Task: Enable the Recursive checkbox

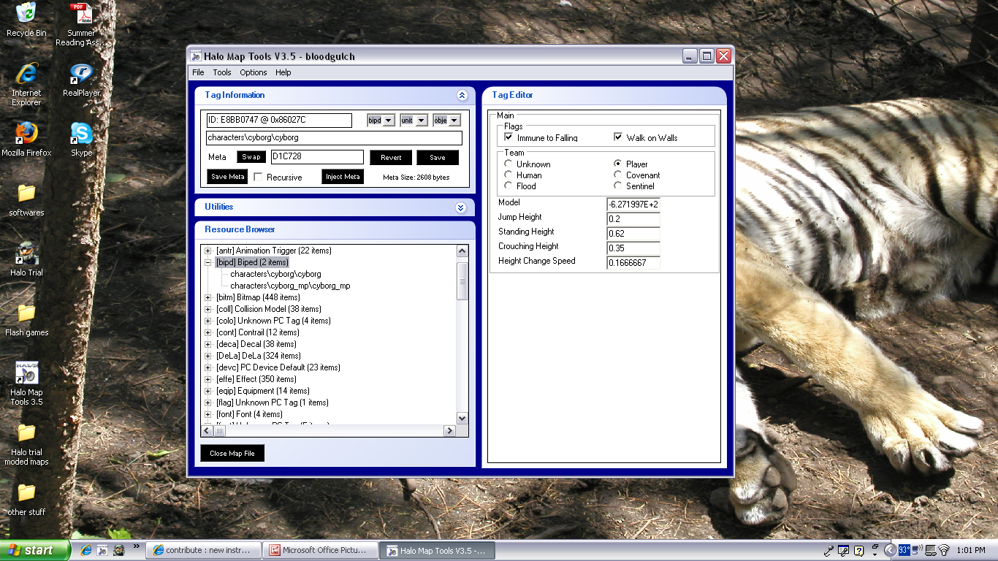Action: coord(258,177)
